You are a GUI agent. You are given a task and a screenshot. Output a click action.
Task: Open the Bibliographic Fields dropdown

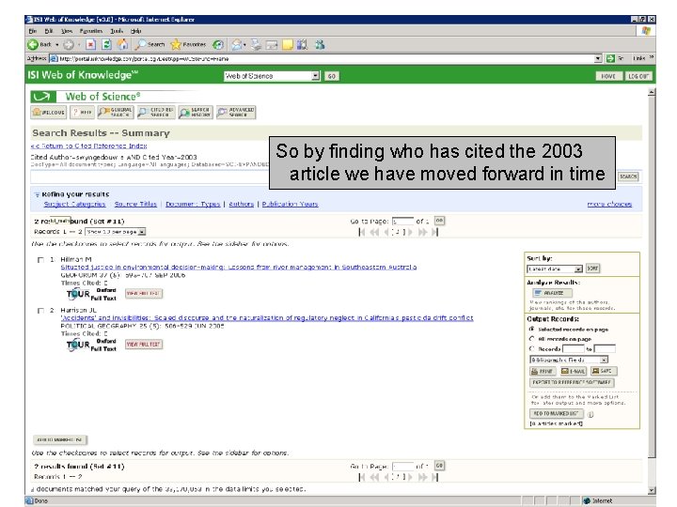569,360
